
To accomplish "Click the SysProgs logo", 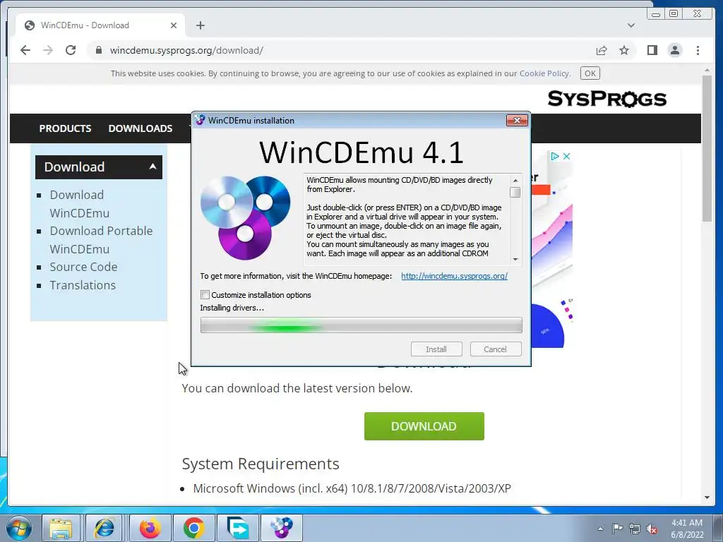I will [607, 99].
